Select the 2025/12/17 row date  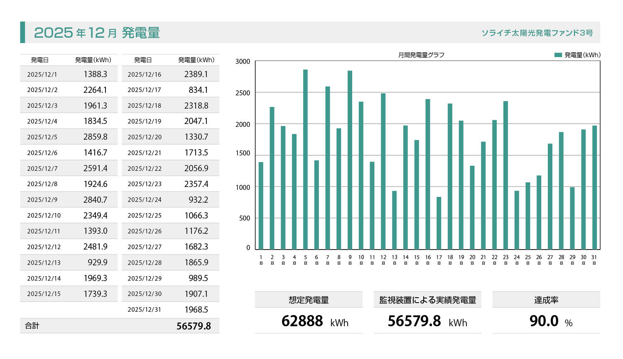tap(144, 90)
